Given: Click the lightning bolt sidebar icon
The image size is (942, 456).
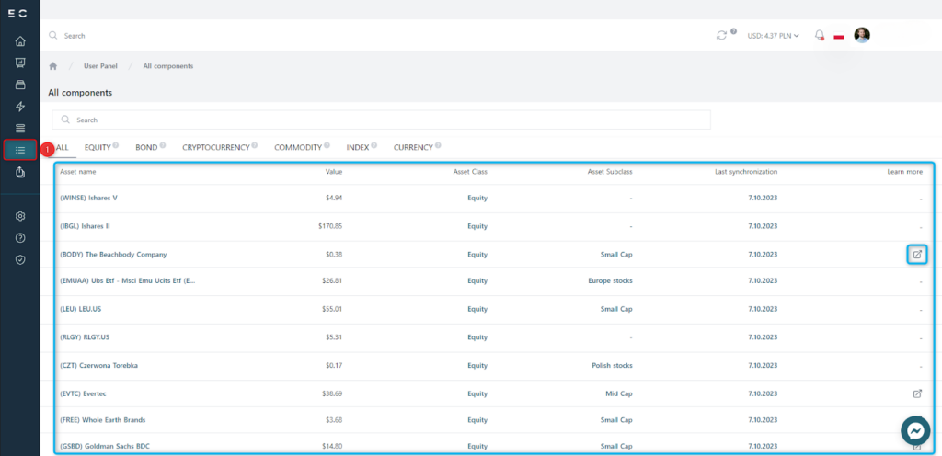Looking at the screenshot, I should [20, 107].
